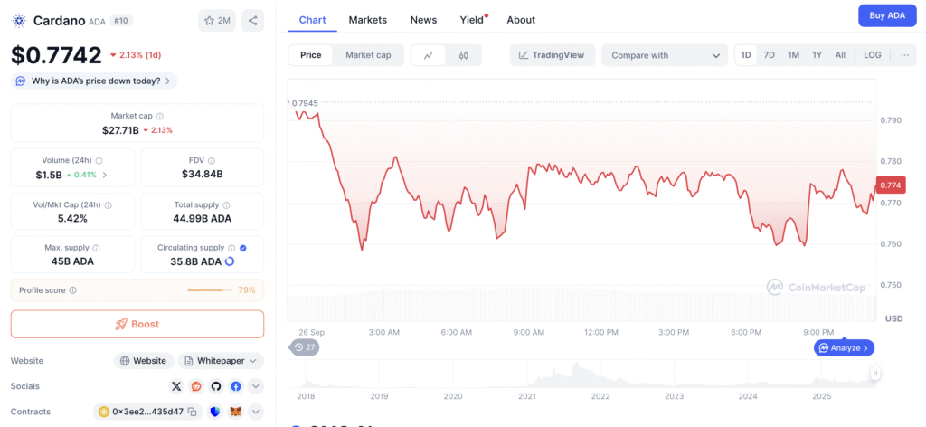Image resolution: width=926 pixels, height=427 pixels.
Task: Click the blue shield icon in Contracts
Action: point(215,412)
